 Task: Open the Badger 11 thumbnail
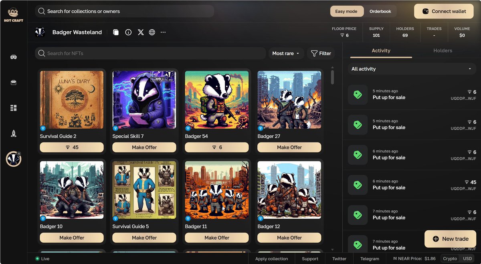(x=217, y=190)
